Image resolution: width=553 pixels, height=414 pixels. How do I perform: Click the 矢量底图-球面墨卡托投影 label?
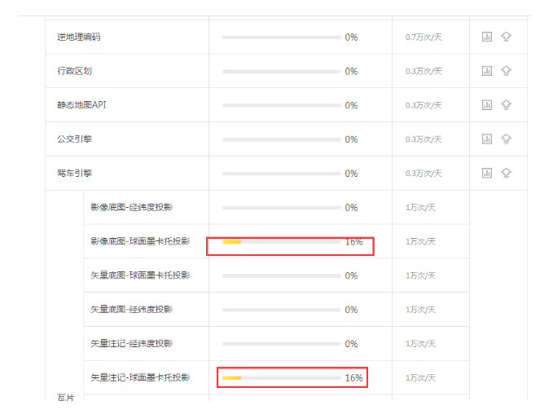tap(140, 275)
